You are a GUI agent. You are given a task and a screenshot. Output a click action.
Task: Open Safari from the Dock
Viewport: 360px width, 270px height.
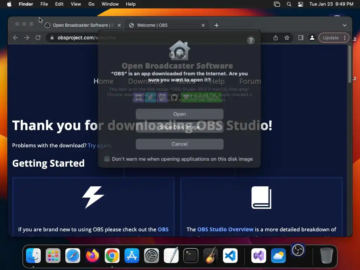click(x=73, y=256)
